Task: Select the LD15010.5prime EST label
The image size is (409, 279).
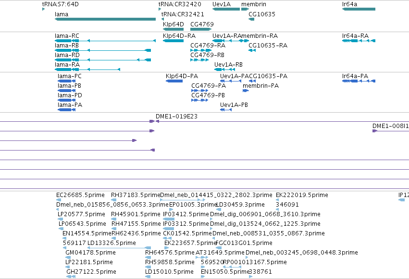Action: [x=169, y=272]
